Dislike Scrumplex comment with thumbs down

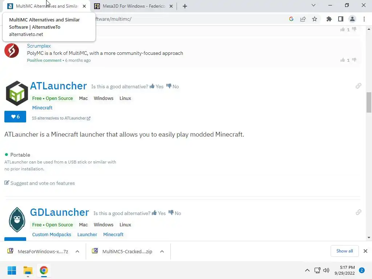click(354, 60)
